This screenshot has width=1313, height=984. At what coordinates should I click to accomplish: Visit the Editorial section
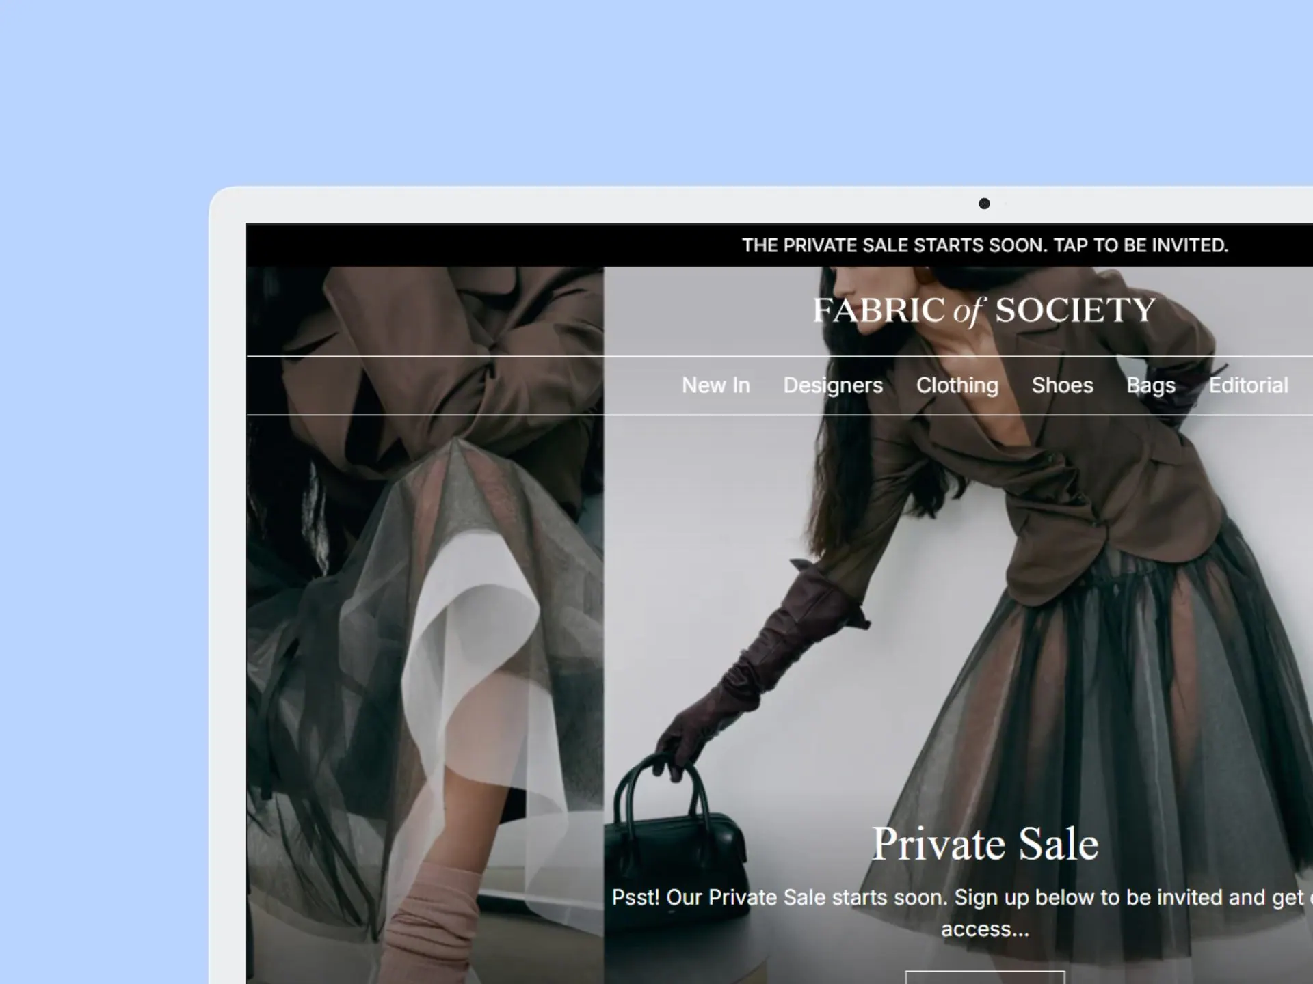click(1248, 385)
